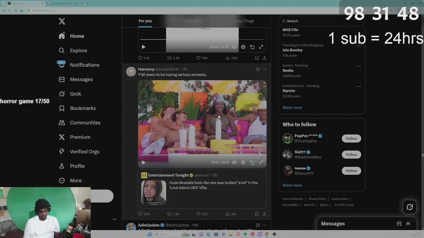Open picture-in-picture on the 0:04 / 0:10 video

pos(252,47)
